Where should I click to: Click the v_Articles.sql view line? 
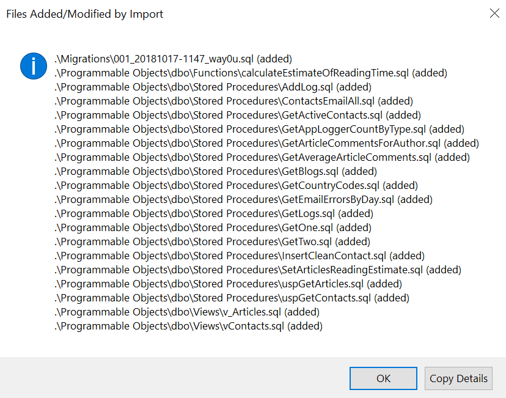click(x=187, y=312)
